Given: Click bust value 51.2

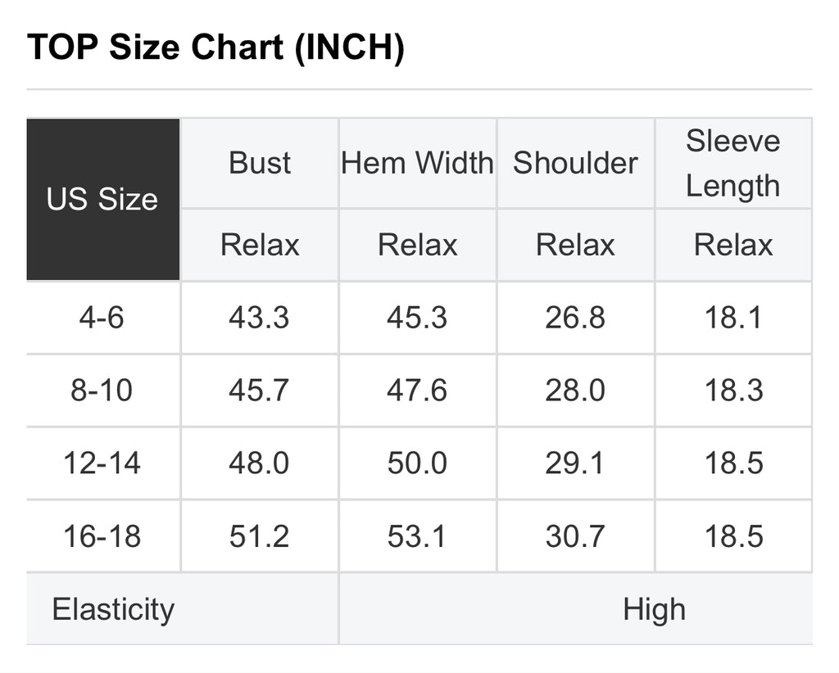Looking at the screenshot, I should click(x=259, y=536).
